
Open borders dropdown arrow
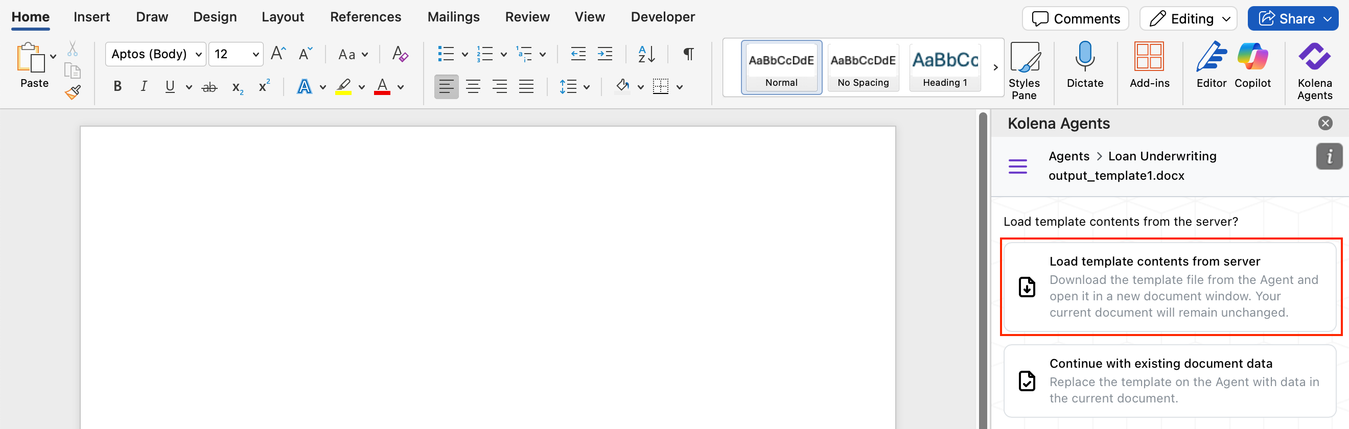tap(680, 87)
